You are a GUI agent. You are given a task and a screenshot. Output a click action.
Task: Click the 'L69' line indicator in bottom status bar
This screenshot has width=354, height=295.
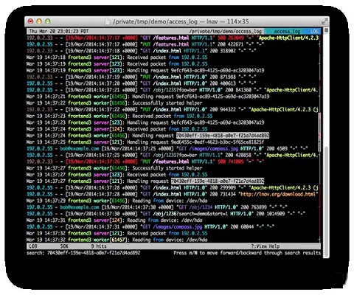33,246
